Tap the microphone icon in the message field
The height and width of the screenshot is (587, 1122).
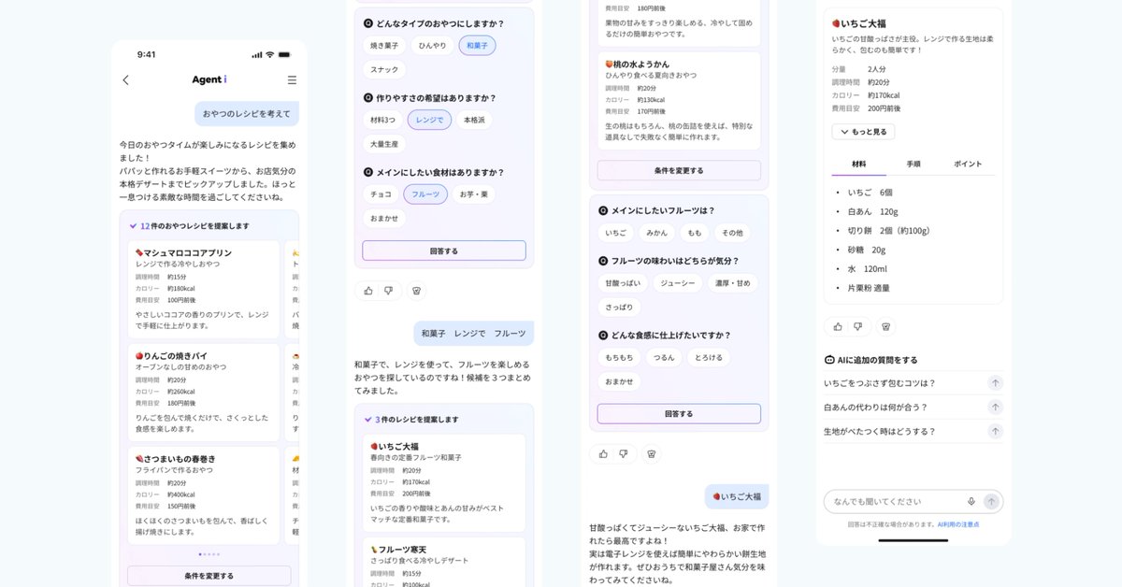point(971,502)
